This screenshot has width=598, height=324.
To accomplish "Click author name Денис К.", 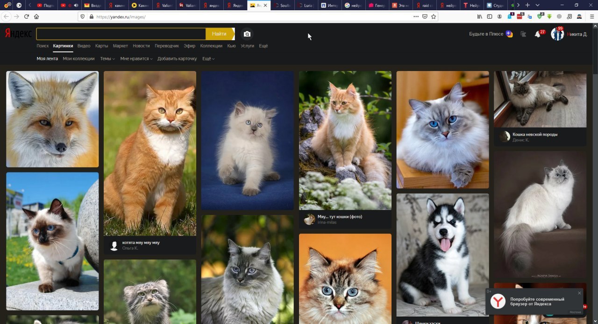I will 520,140.
